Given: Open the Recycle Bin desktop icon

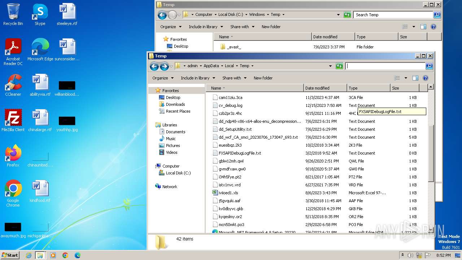Looking at the screenshot, I should (x=13, y=14).
